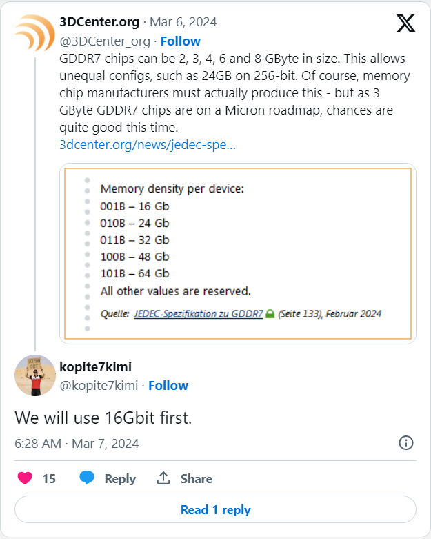Open the 6:28 AM · Mar 7, 2024 timestamp
This screenshot has width=431, height=539.
click(77, 444)
